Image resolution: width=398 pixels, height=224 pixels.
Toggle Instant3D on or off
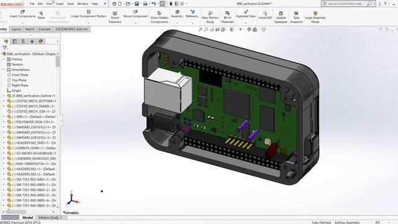pos(265,16)
